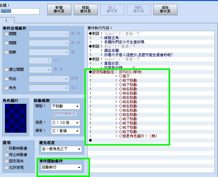Open the 獨立開關 selection dropdown

coord(40,70)
